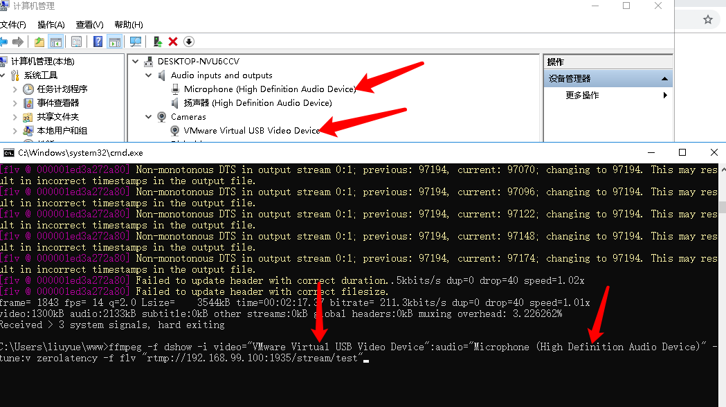
Task: Collapse the 设备管理器 section header
Action: (664, 78)
